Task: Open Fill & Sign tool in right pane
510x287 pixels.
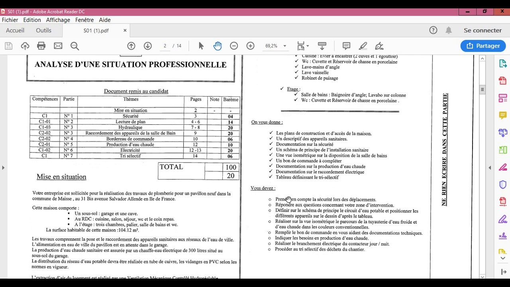Action: (x=502, y=219)
